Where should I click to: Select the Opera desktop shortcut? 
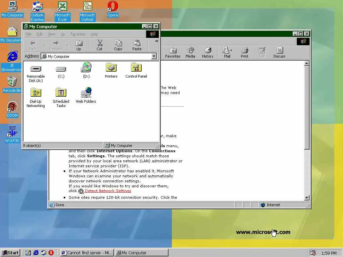pyautogui.click(x=113, y=9)
